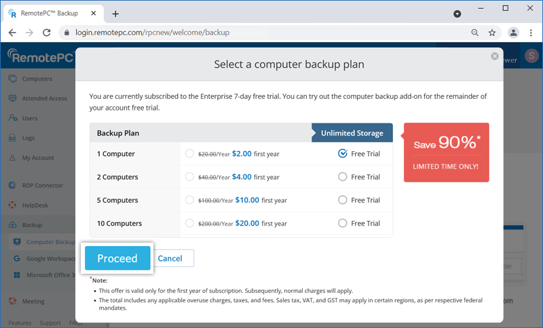
Task: Click the Save 90% promo banner
Action: 446,152
